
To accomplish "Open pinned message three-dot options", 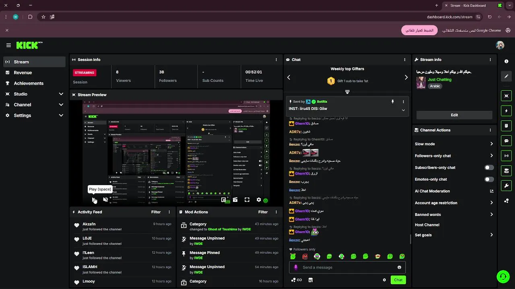I will pyautogui.click(x=403, y=102).
